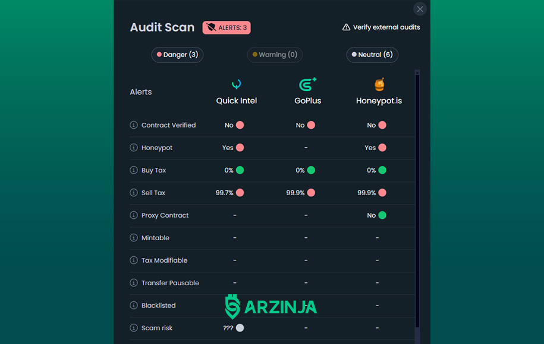Viewport: 544px width, 344px height.
Task: Click the Proxy Contract row label
Action: (165, 215)
